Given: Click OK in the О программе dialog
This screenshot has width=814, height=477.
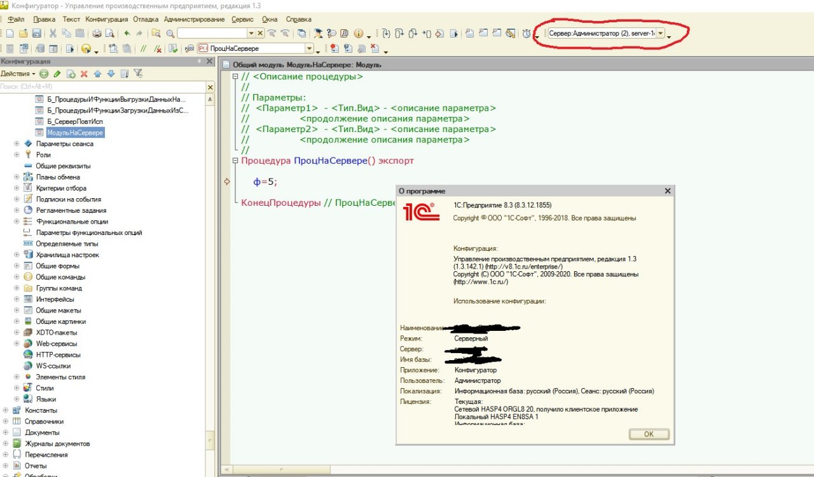Looking at the screenshot, I should click(649, 434).
